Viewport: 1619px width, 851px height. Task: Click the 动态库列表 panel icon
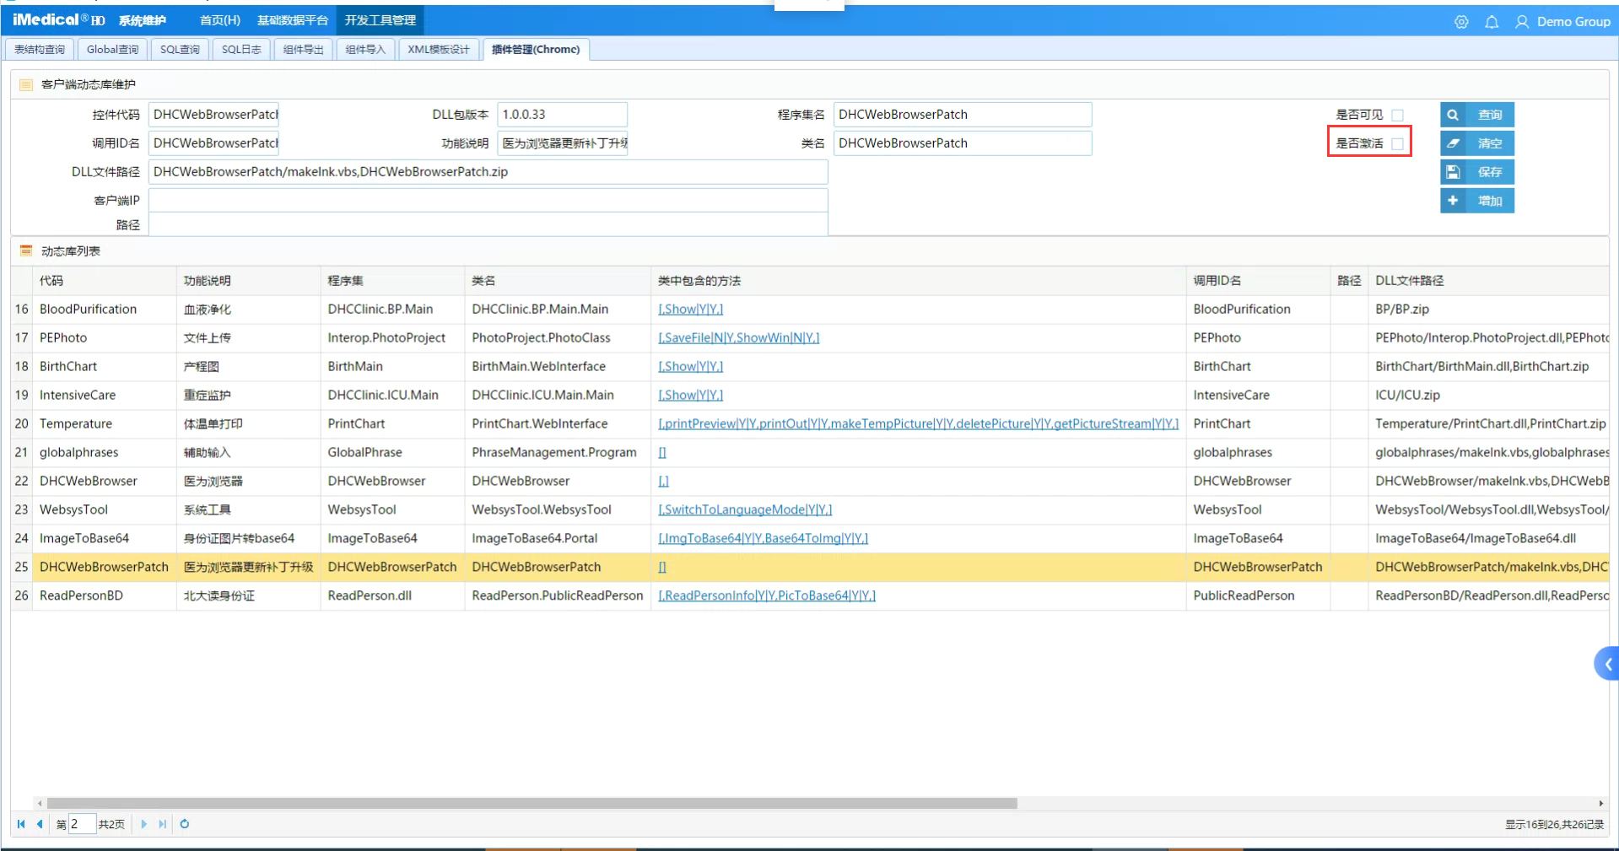pos(26,251)
